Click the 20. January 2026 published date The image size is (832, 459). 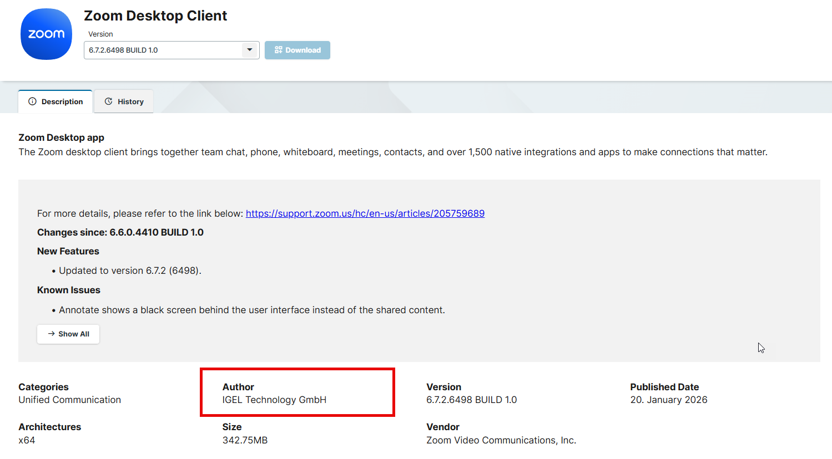pos(668,400)
